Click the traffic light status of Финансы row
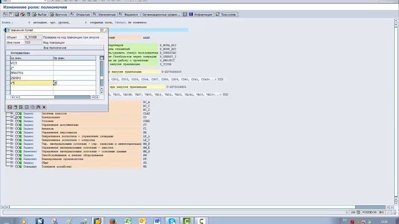Screen dimensions: 399x224 [x=18, y=129]
